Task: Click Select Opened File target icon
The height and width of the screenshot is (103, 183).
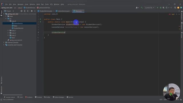Action: 21,11
